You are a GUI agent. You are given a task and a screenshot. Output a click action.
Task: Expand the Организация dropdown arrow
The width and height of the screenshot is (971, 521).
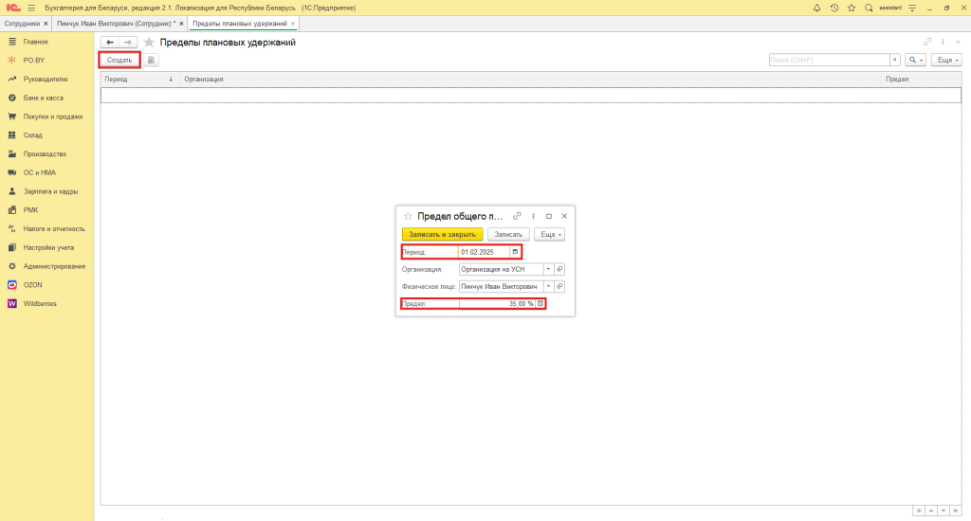click(548, 269)
